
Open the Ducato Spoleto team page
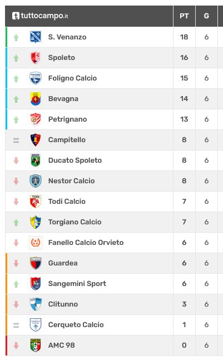click(x=75, y=161)
